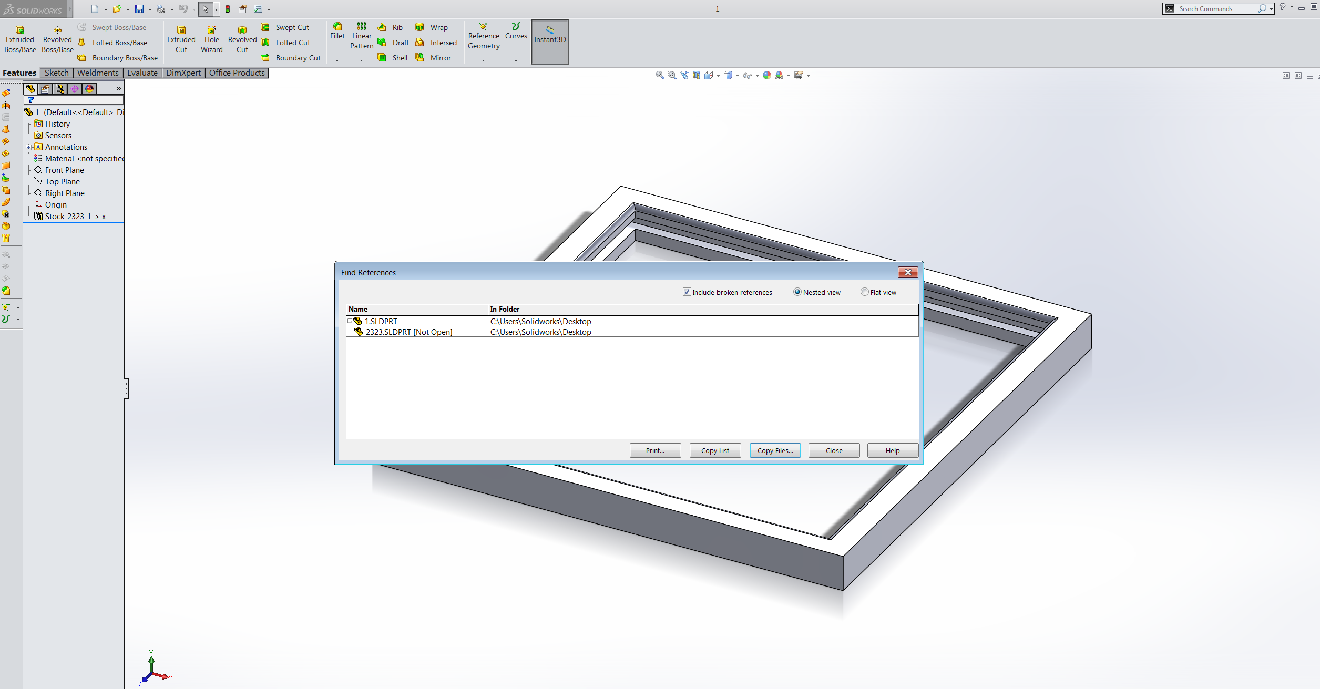The width and height of the screenshot is (1320, 689).
Task: Click the Zoom to Fit view icon
Action: tap(660, 75)
